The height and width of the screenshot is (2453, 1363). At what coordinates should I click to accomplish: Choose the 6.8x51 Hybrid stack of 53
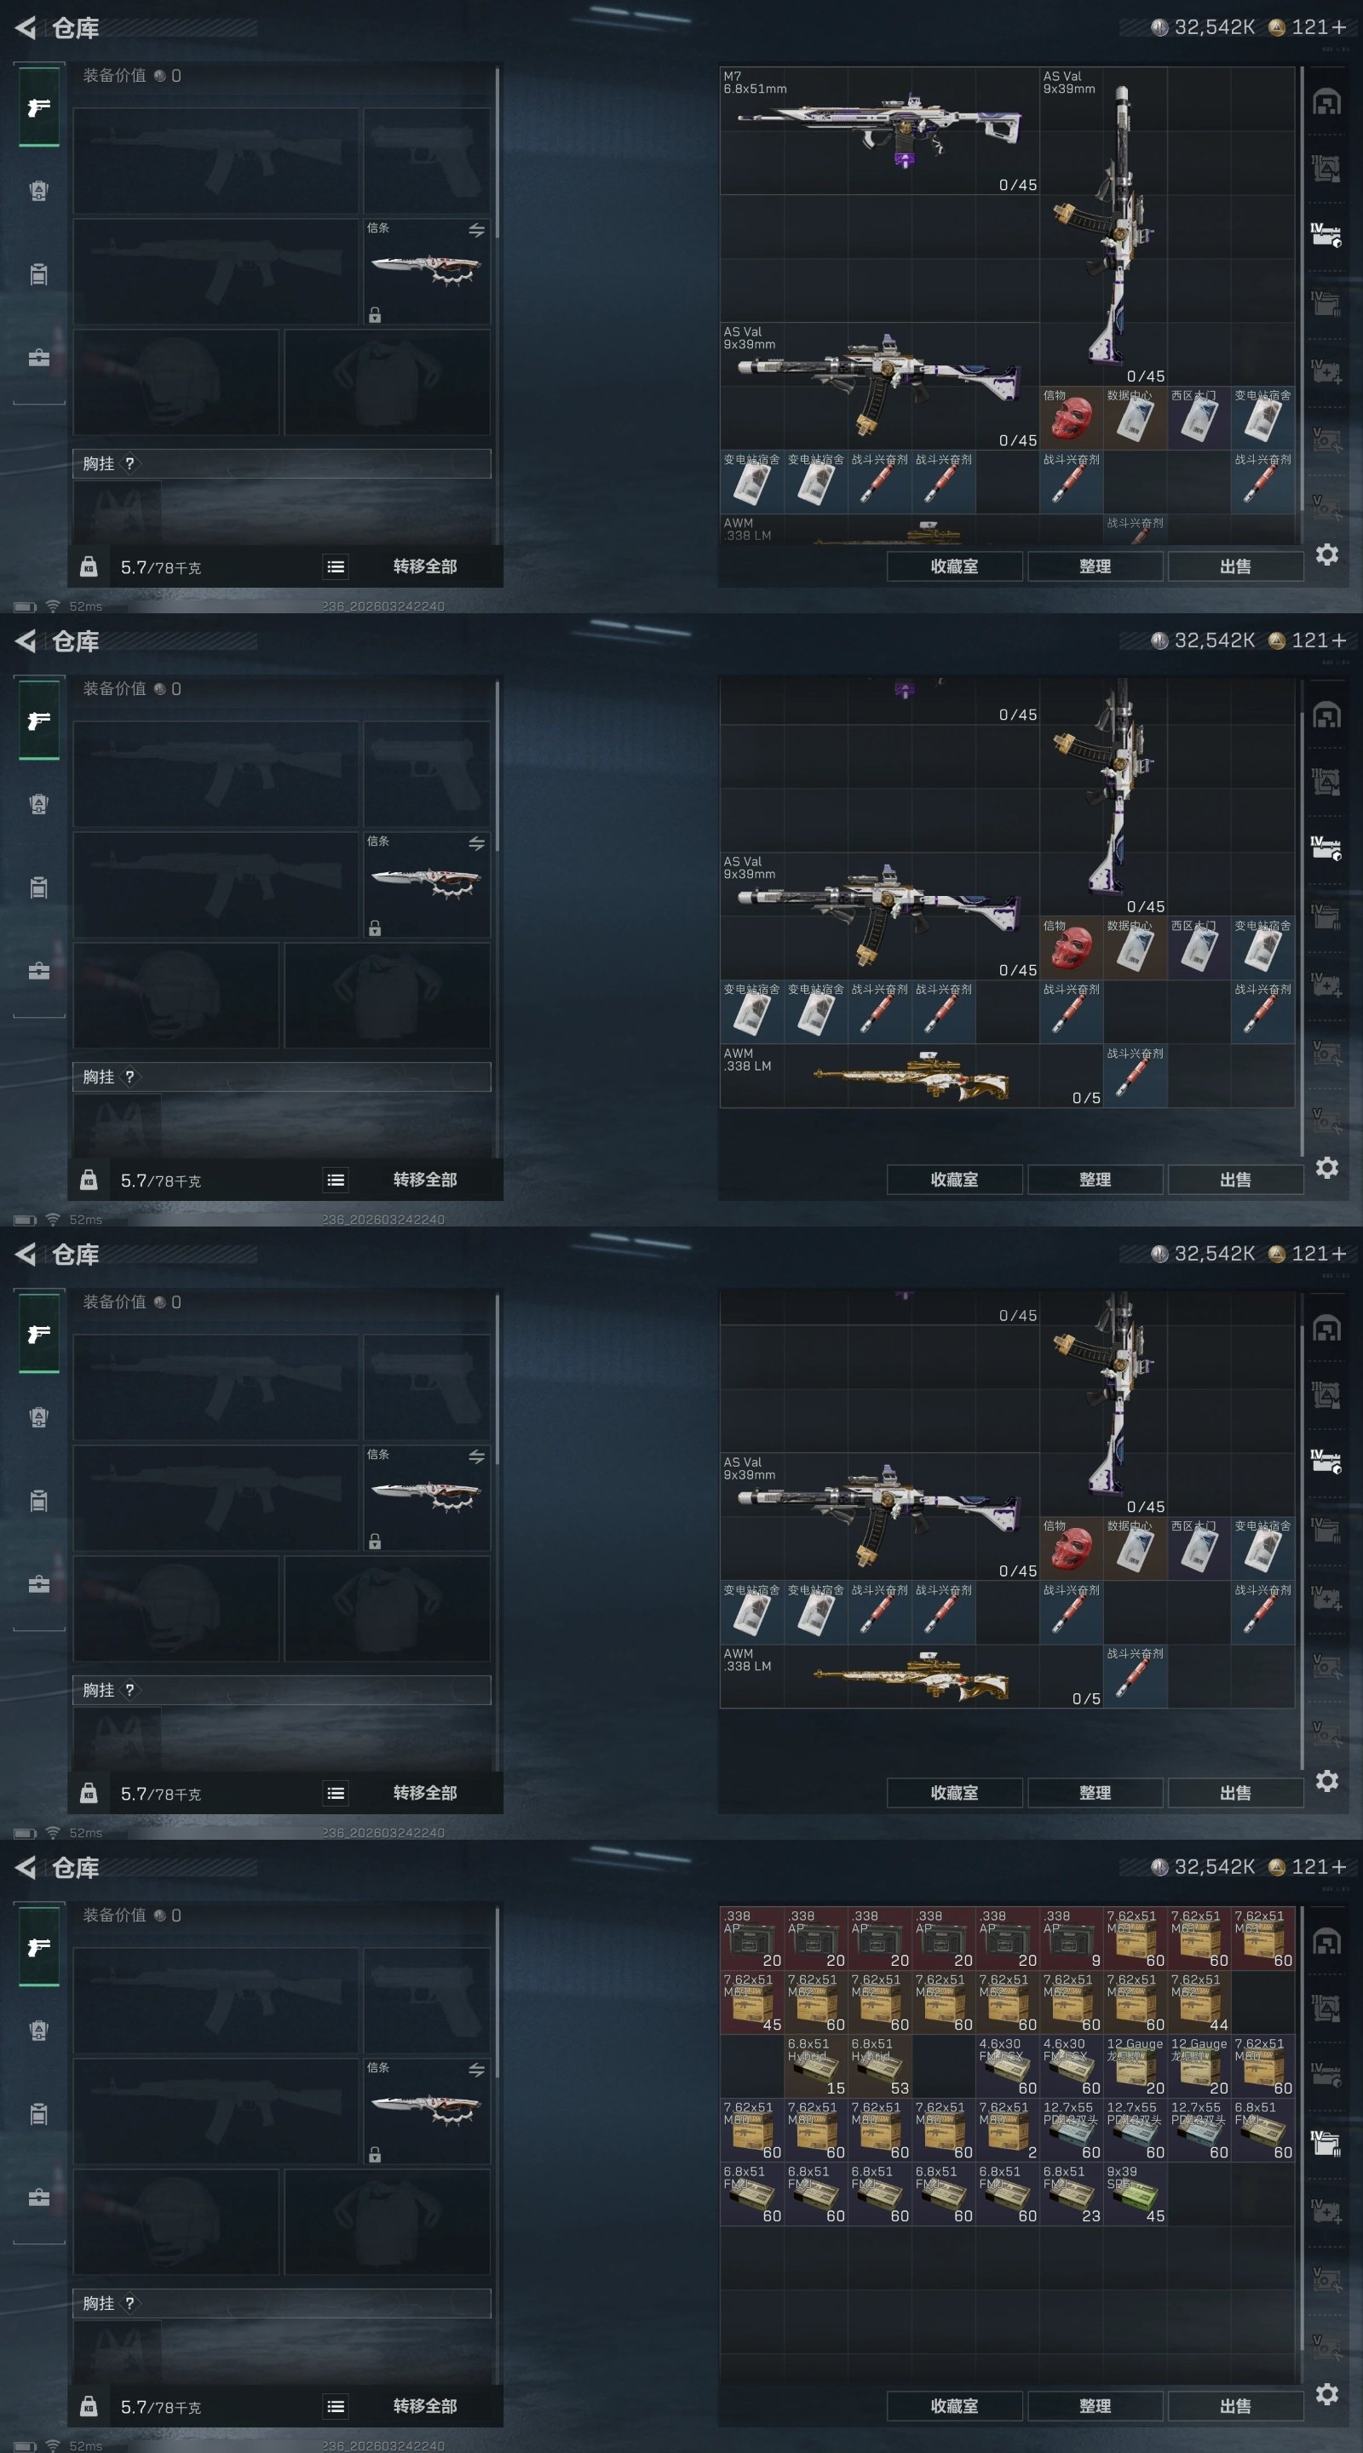880,2065
